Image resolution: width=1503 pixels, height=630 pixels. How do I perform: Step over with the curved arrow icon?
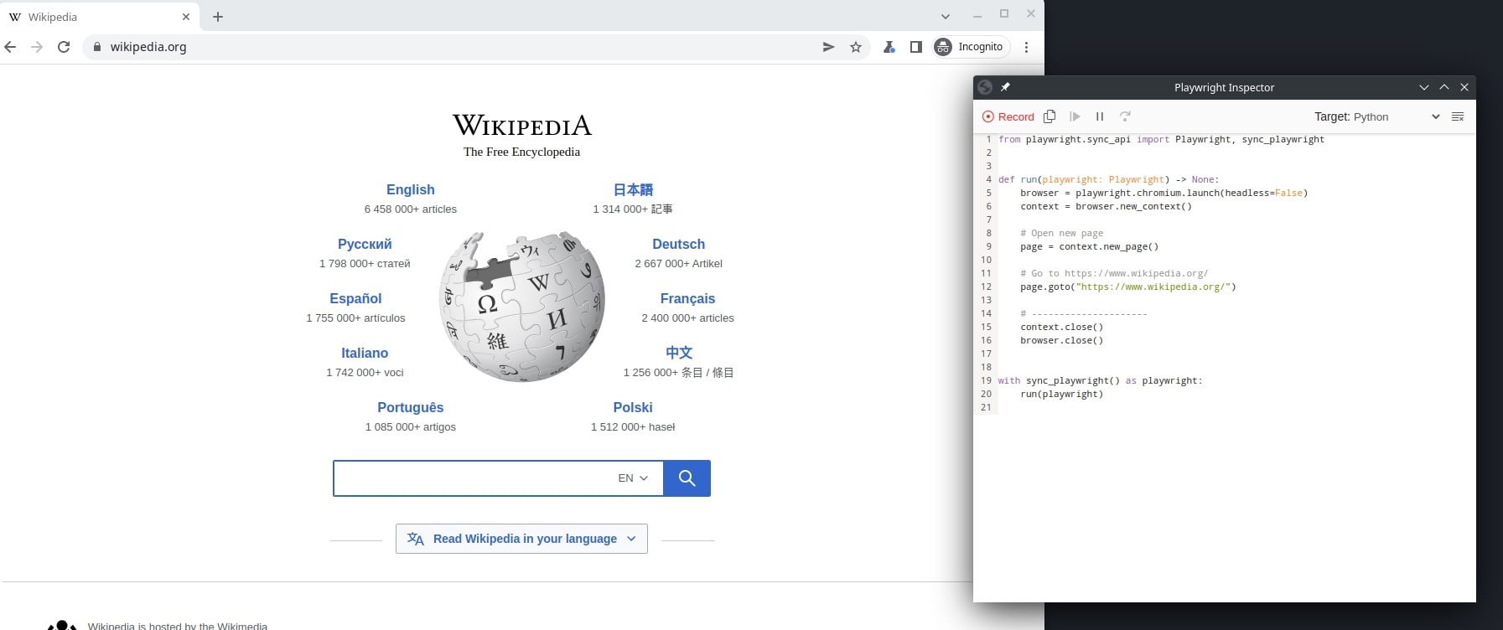1125,116
